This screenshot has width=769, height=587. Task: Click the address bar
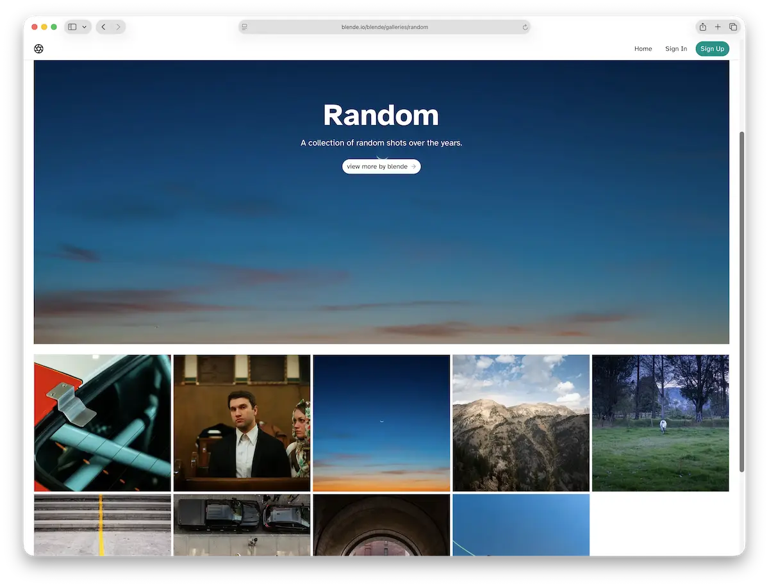pos(384,27)
